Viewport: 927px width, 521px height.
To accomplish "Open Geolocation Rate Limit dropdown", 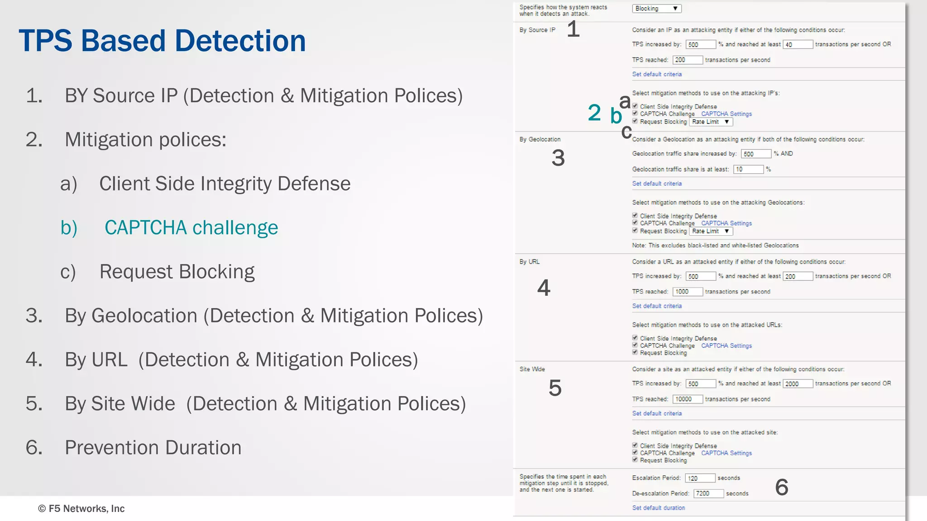I will pyautogui.click(x=711, y=231).
